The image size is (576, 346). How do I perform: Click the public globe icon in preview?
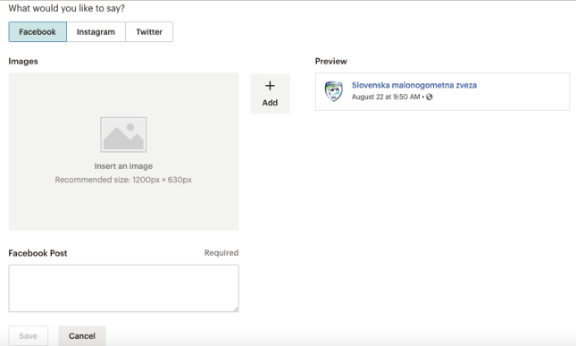click(x=429, y=97)
